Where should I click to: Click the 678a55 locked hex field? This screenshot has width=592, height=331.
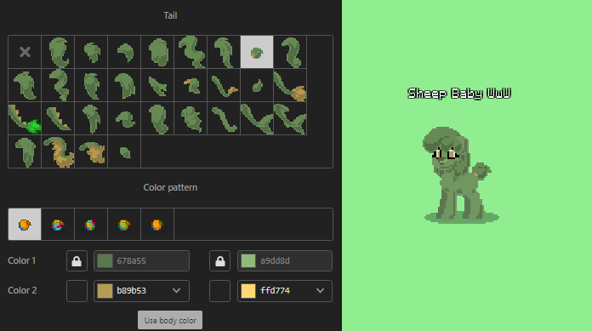(x=141, y=260)
